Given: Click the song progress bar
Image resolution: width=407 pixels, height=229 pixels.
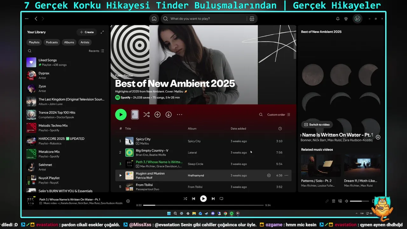Looking at the screenshot, I should pos(203,205).
